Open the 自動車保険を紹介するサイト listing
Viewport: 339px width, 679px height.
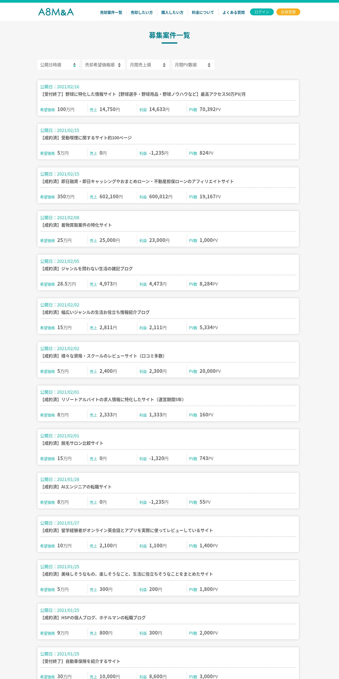168,663
